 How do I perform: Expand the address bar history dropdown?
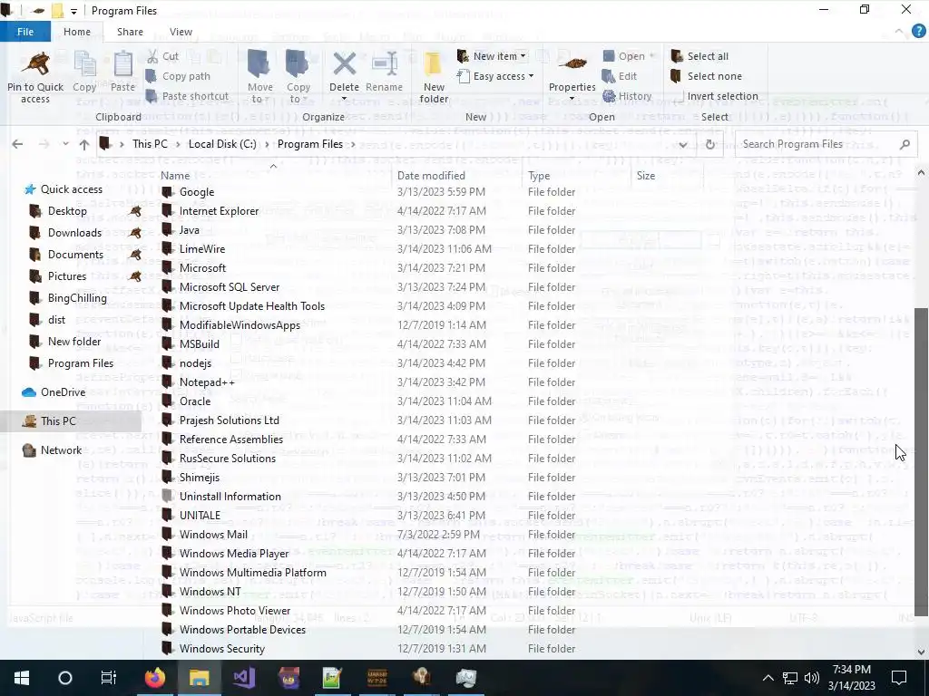pos(683,144)
